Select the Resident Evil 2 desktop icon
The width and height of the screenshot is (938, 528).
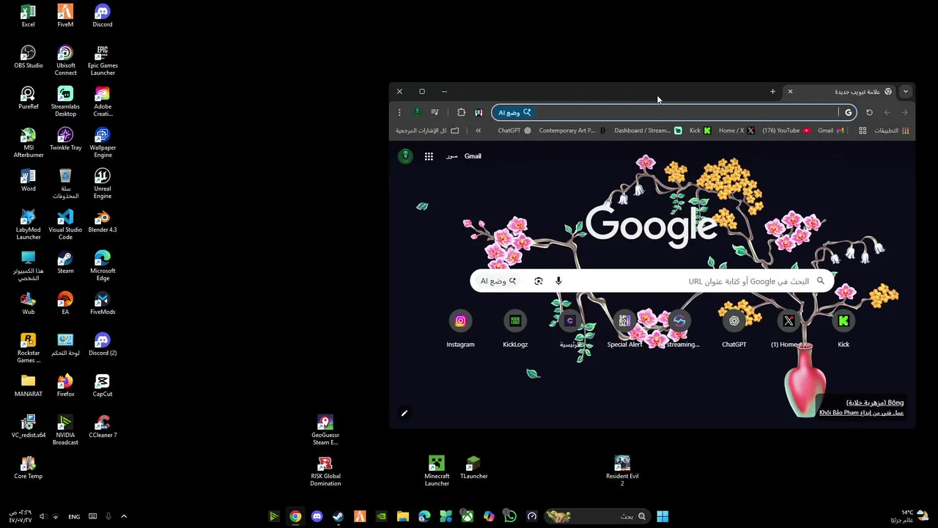(622, 471)
